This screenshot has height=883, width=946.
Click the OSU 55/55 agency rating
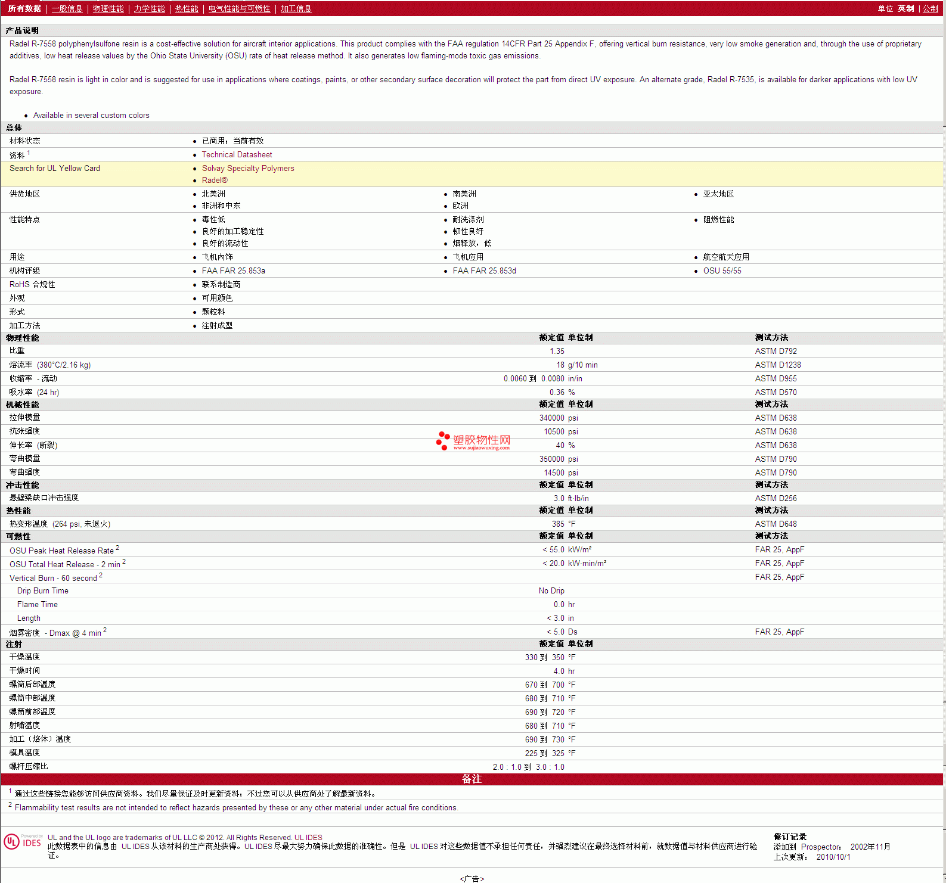pyautogui.click(x=722, y=271)
